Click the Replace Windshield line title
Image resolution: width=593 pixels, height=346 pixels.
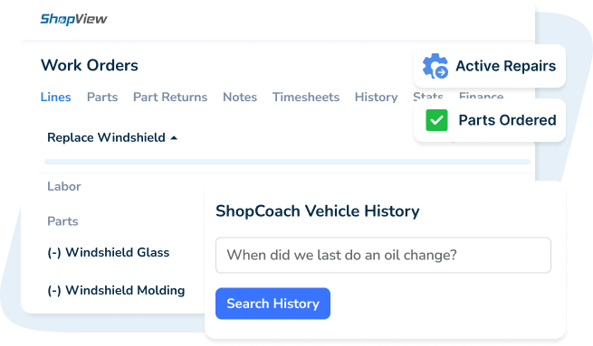click(106, 137)
